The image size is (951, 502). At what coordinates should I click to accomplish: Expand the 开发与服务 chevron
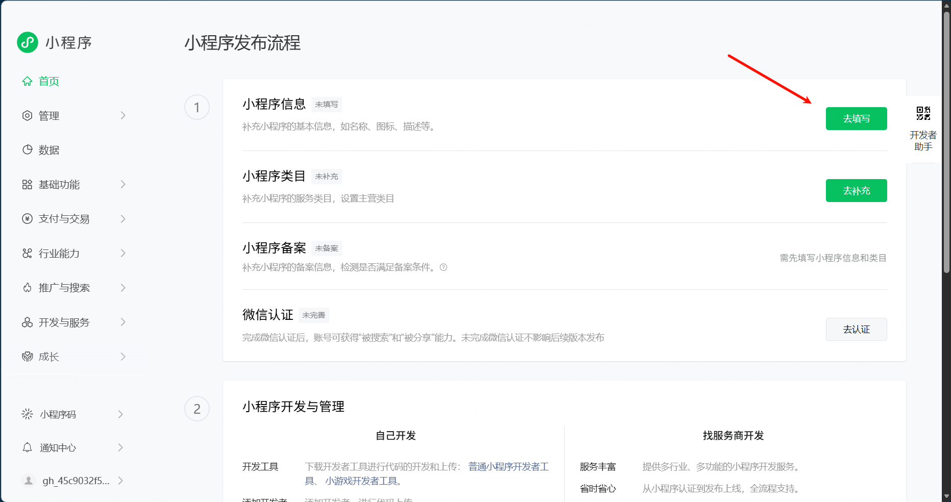[123, 322]
